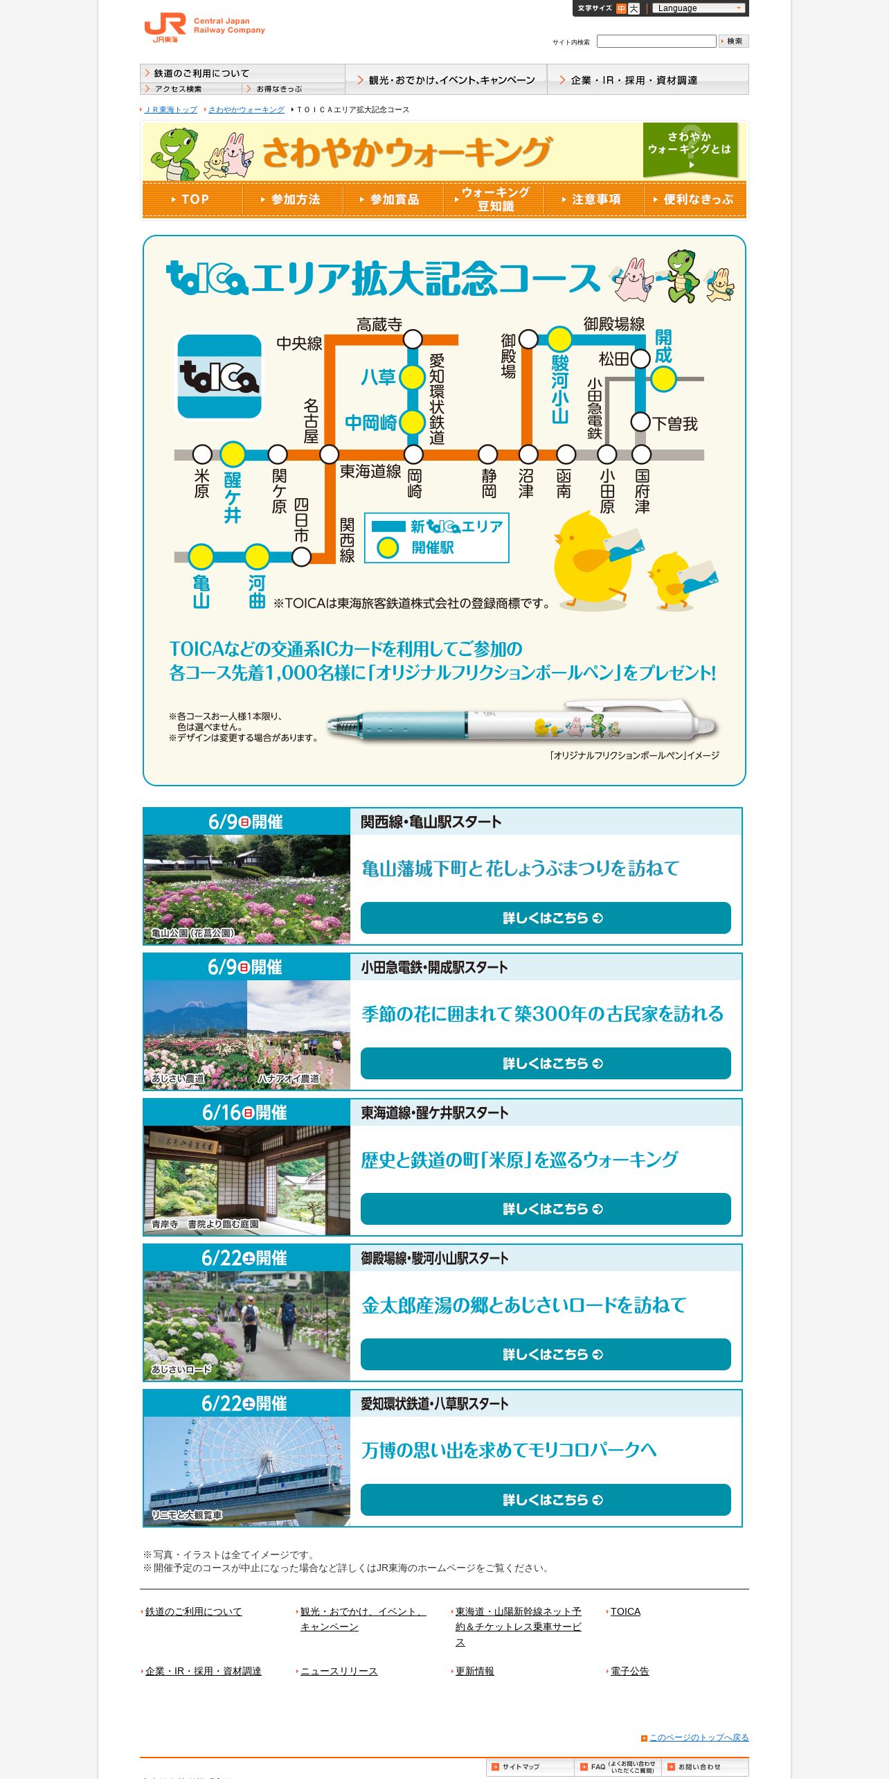The image size is (889, 1779).
Task: Follow footer link 東海道・山陽新幹線ネット予約
Action: tap(519, 1627)
